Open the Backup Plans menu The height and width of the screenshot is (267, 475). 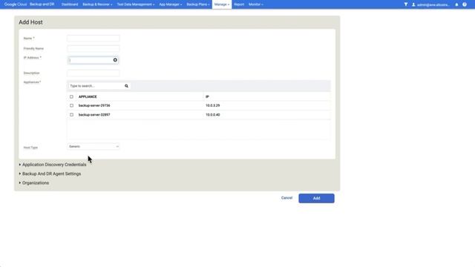(x=198, y=4)
